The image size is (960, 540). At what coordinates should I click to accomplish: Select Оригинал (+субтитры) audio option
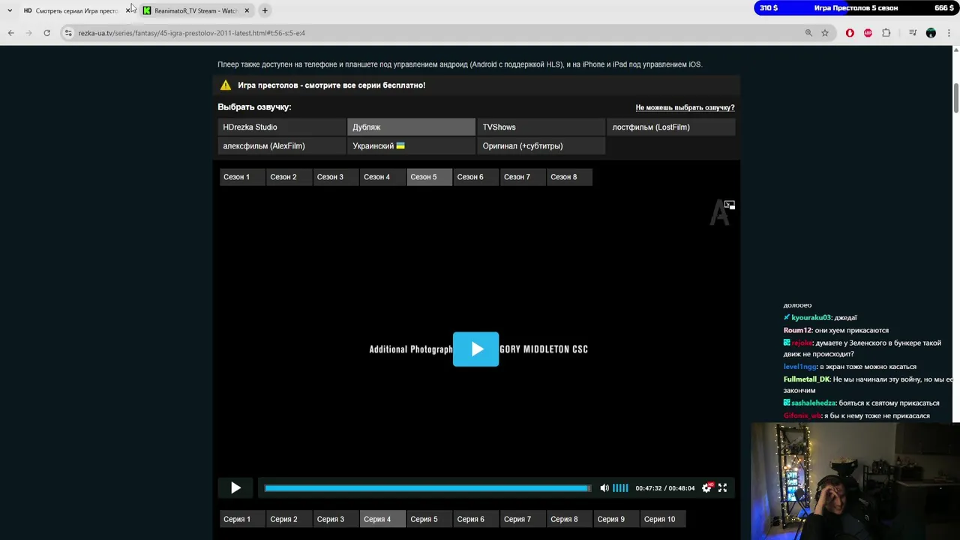(541, 145)
